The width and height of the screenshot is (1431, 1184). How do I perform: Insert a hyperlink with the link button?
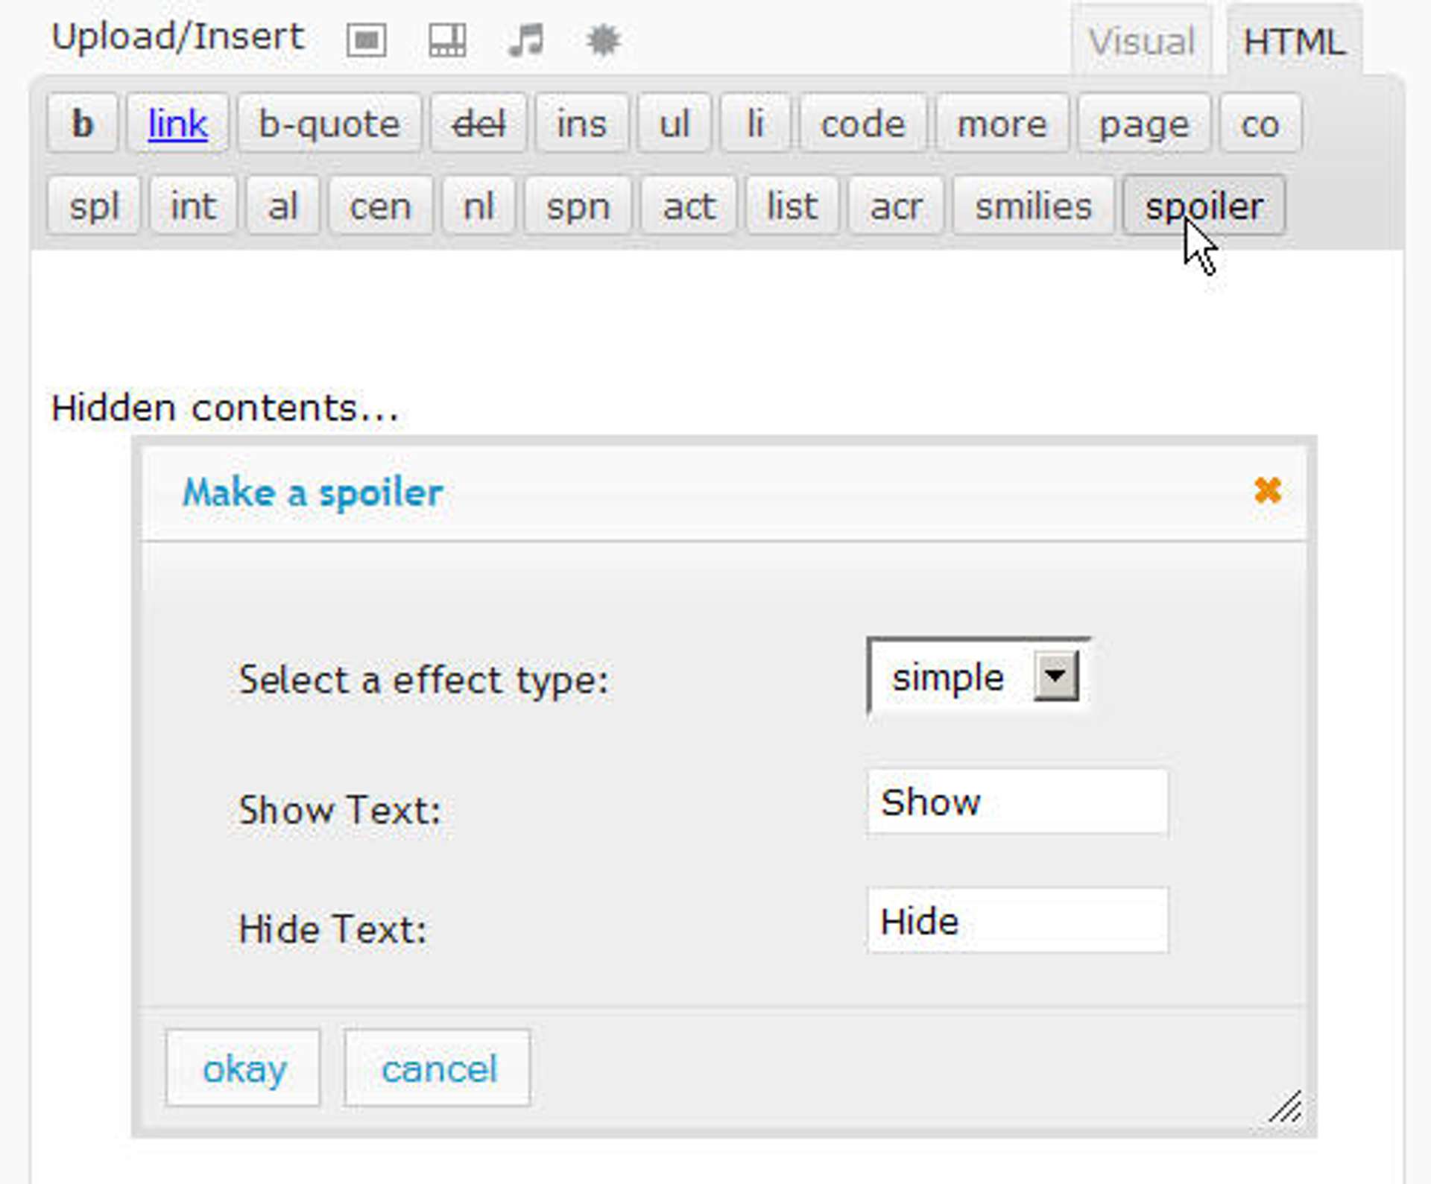click(x=177, y=124)
